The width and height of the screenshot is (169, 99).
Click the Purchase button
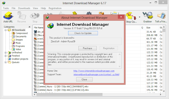[87, 48]
